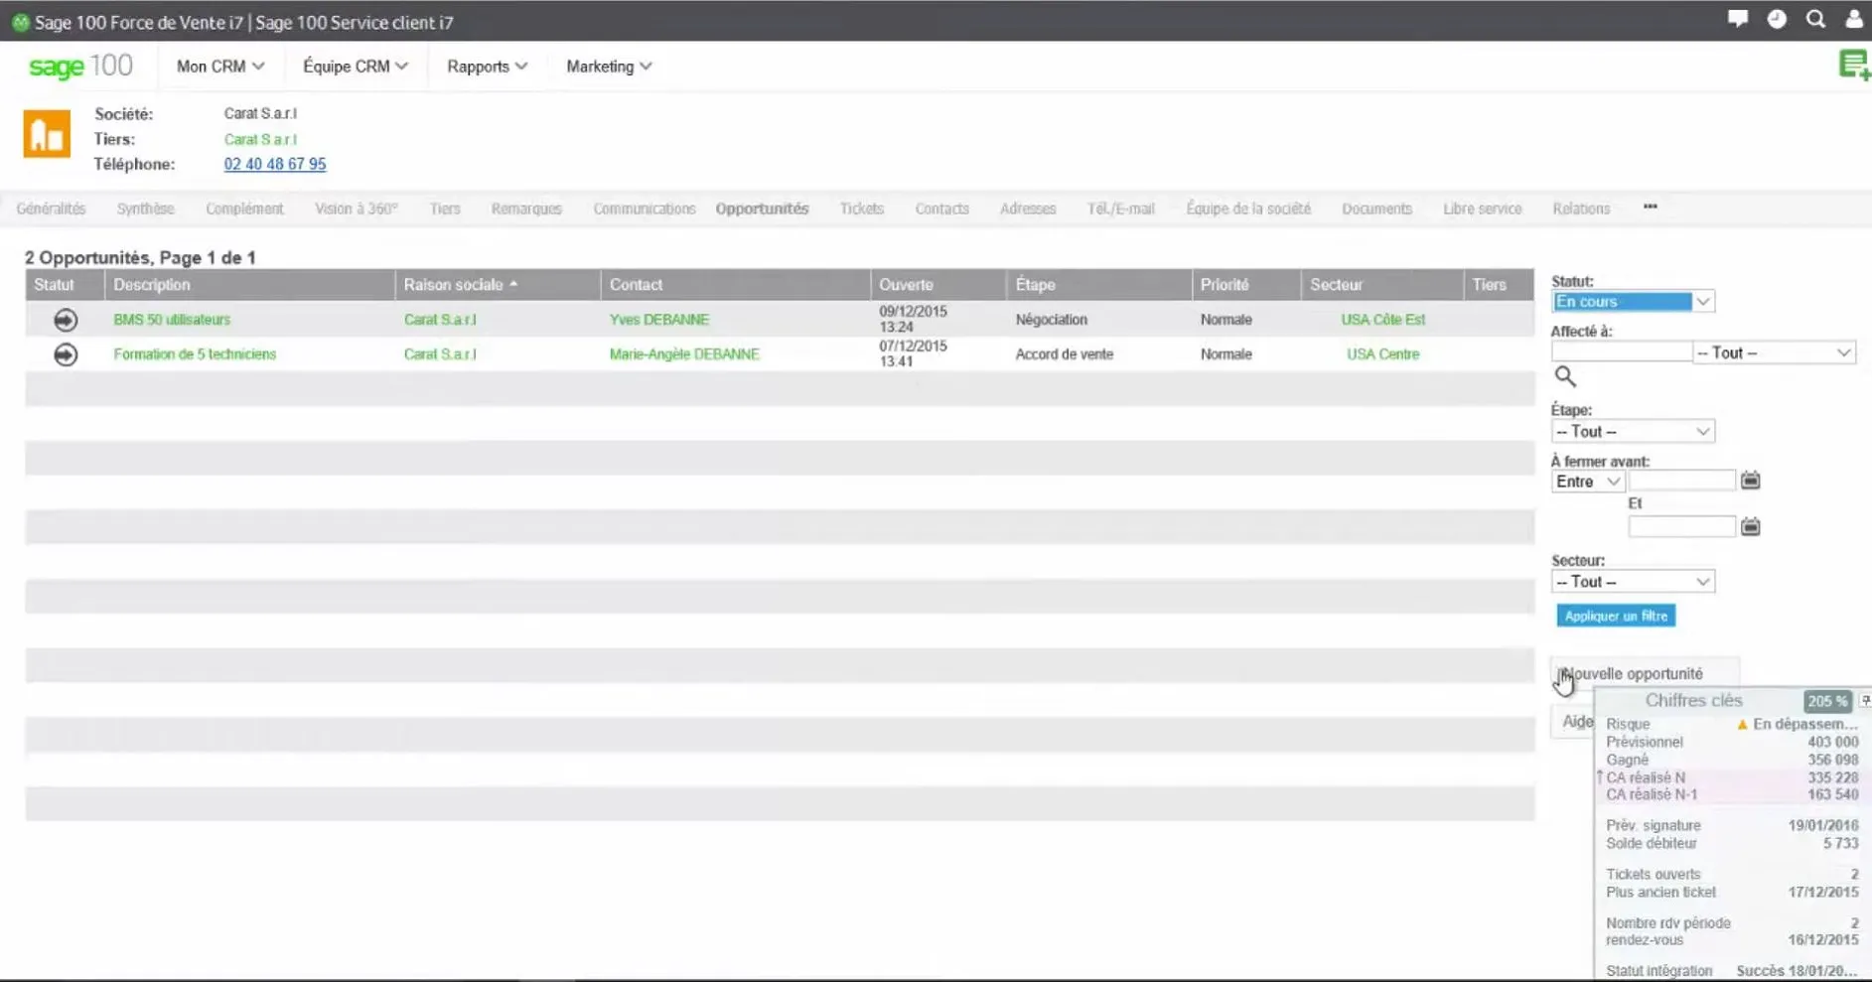
Task: Click Carat S.a.r.l in the Formation row
Action: [440, 354]
